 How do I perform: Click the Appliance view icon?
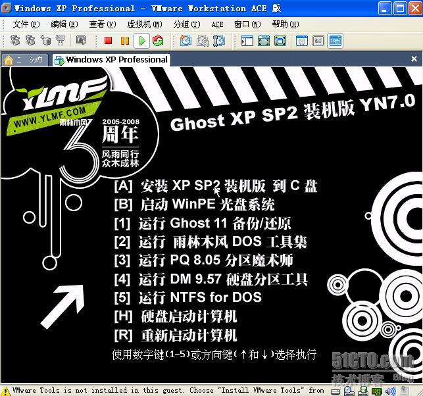(x=318, y=41)
